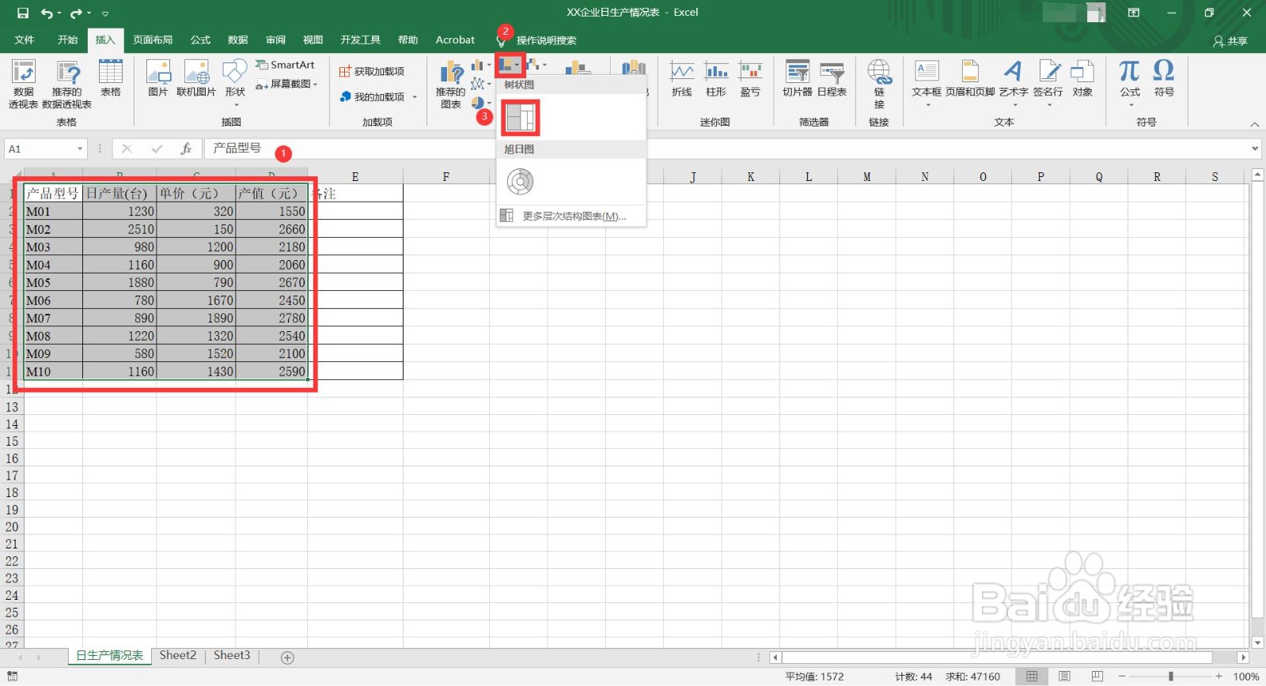Image resolution: width=1266 pixels, height=686 pixels.
Task: Adjust the zoom slider handle
Action: click(1171, 677)
